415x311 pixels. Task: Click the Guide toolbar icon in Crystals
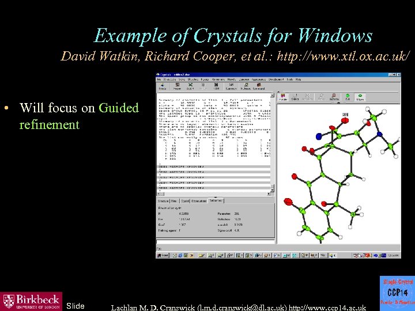[162, 86]
